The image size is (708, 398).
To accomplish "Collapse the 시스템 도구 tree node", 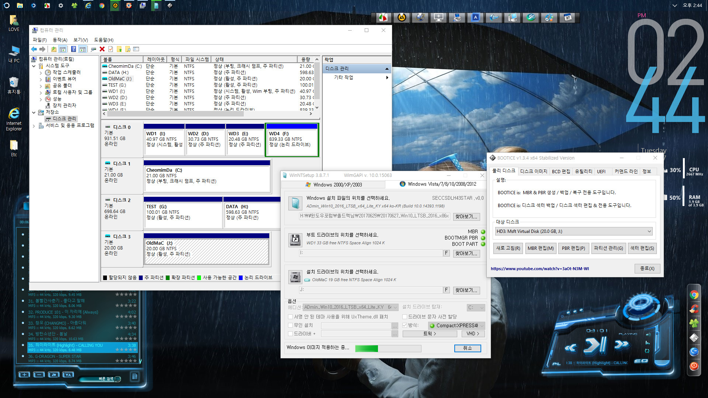I will [34, 66].
